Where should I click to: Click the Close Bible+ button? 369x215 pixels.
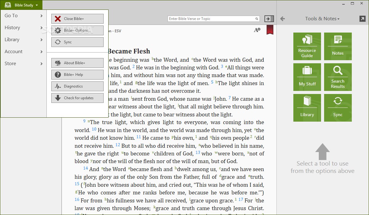coord(77,19)
